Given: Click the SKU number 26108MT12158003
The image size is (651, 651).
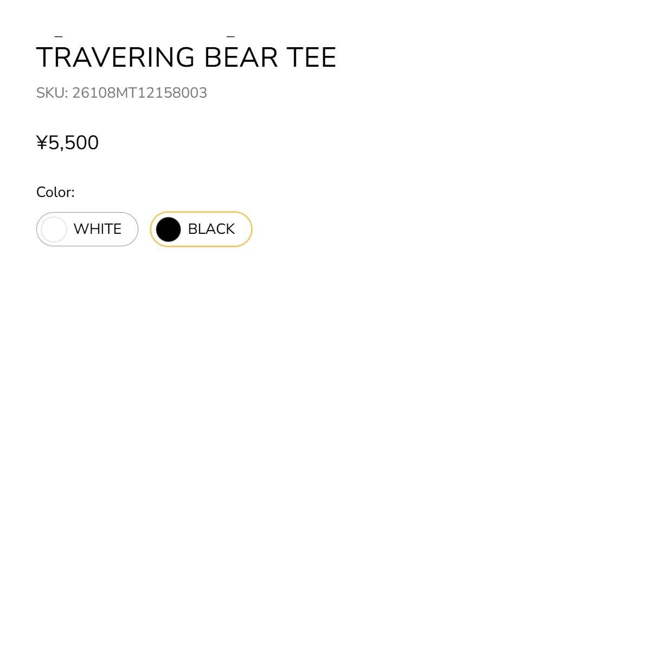Looking at the screenshot, I should [x=139, y=93].
